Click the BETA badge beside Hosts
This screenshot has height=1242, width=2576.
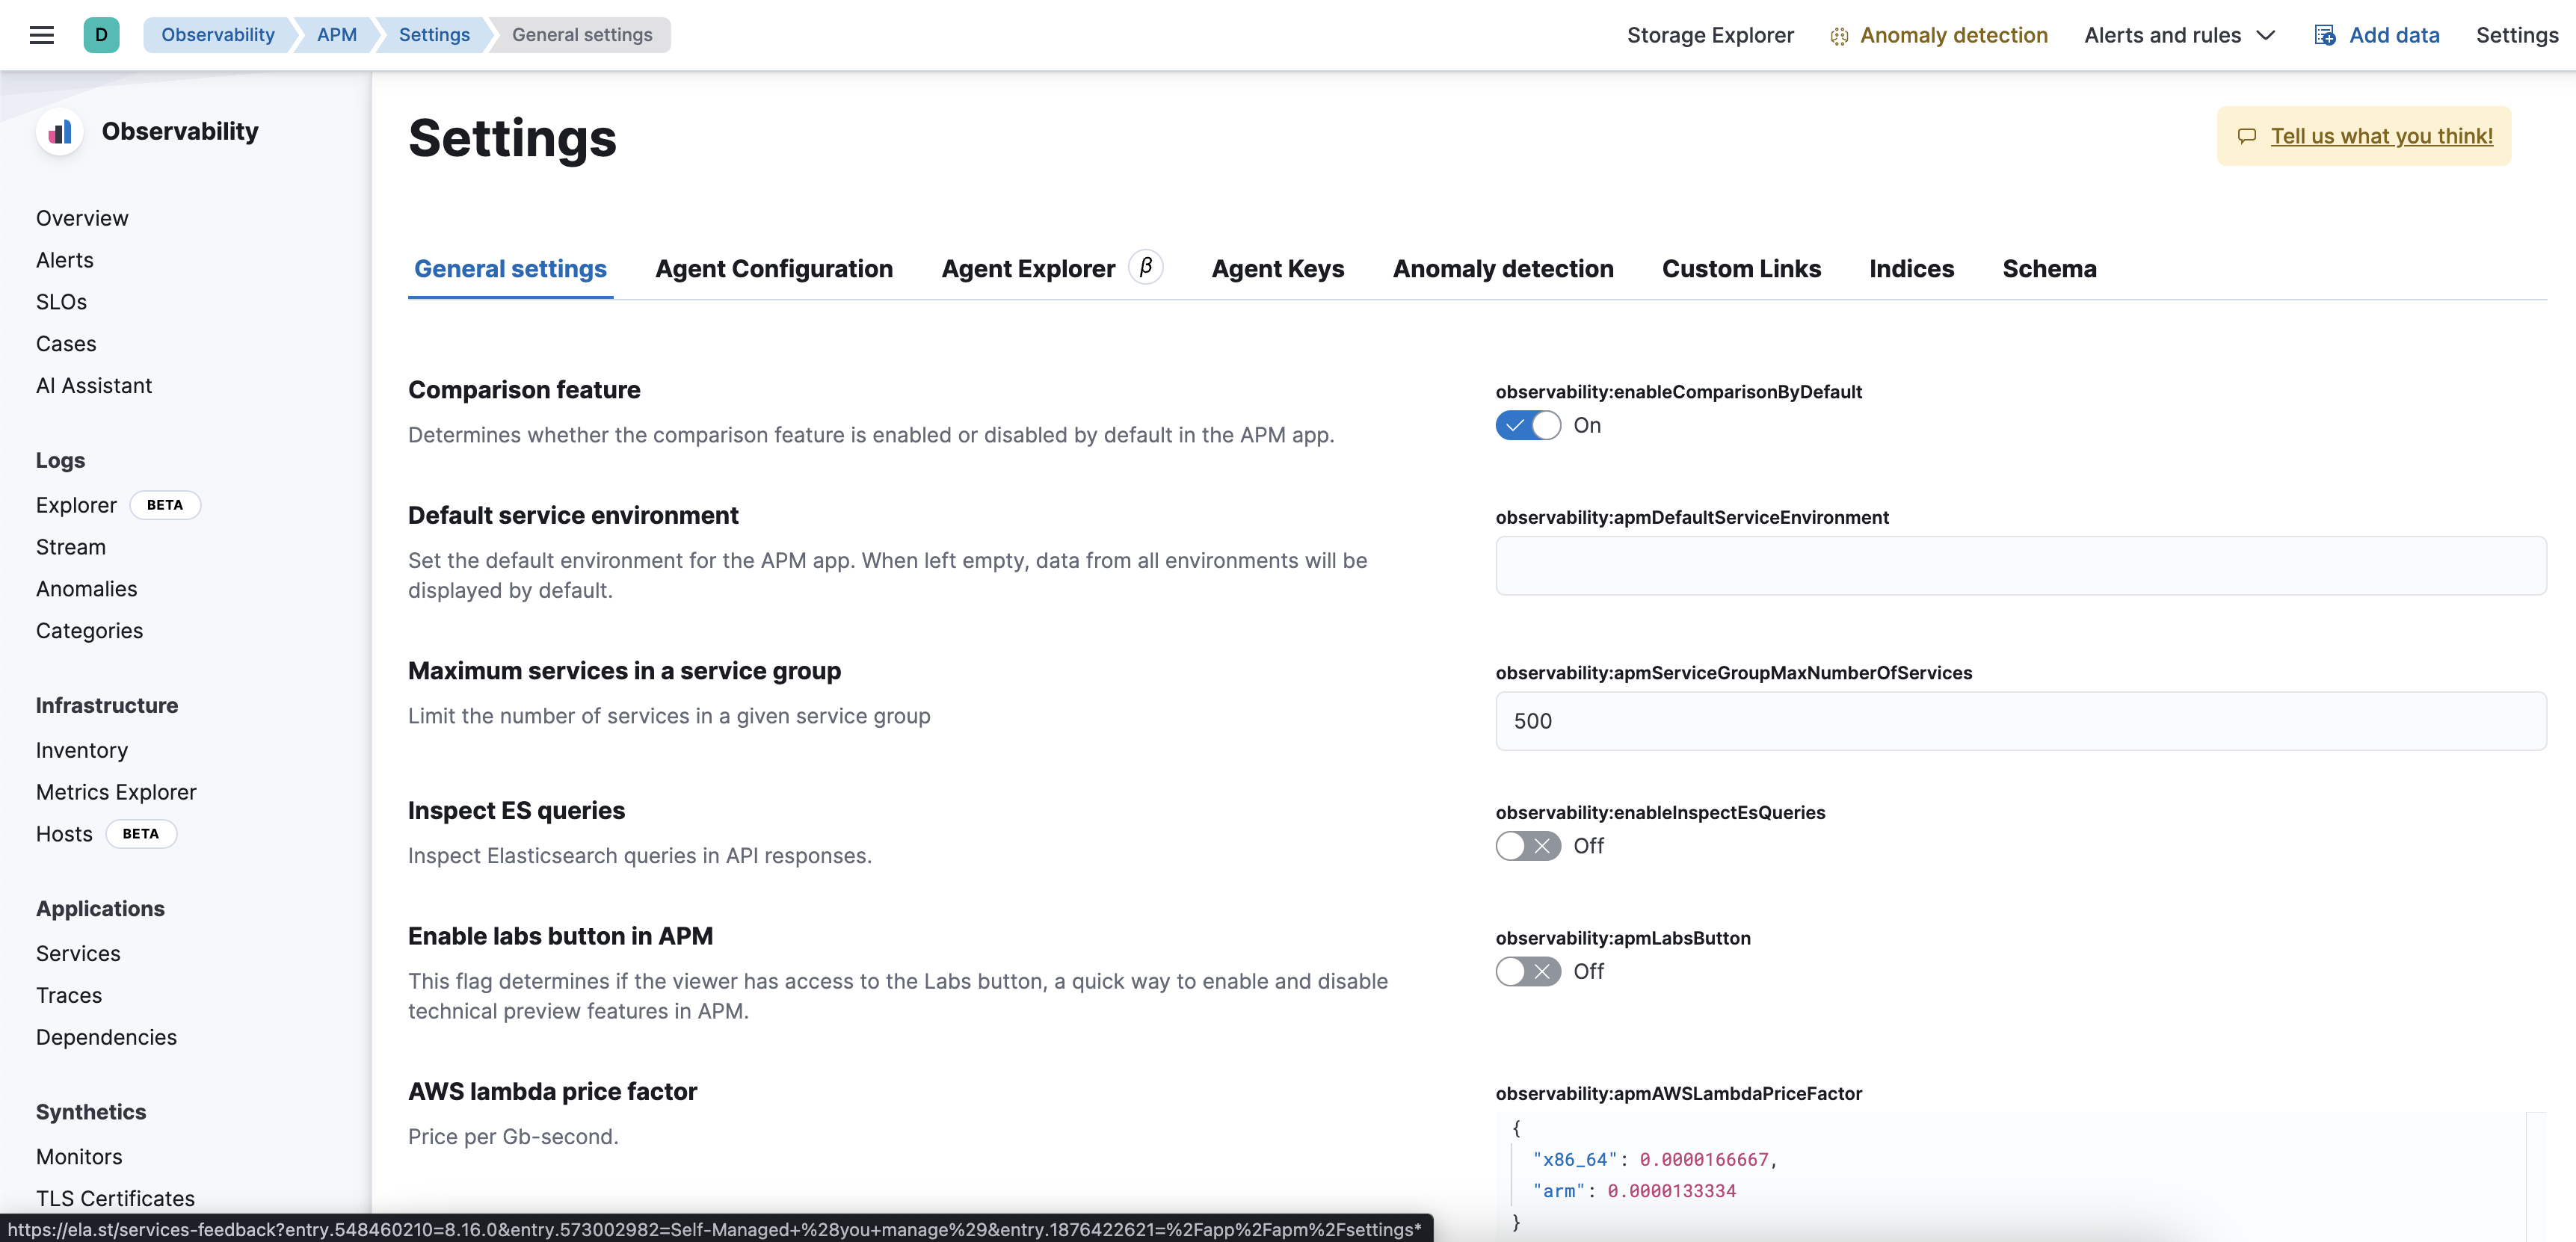click(x=141, y=833)
